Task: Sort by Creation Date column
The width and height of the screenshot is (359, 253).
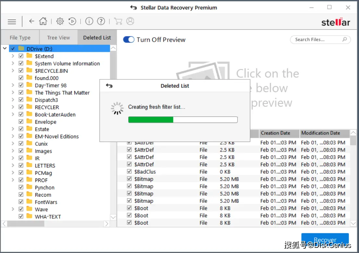Action: point(279,133)
